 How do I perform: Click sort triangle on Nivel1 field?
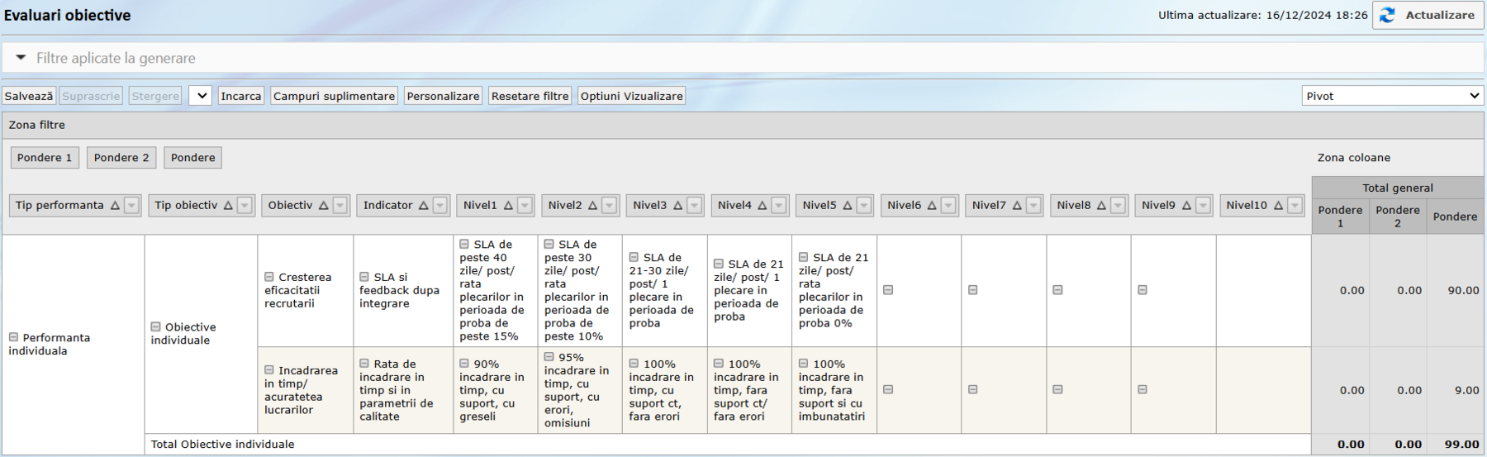point(508,206)
